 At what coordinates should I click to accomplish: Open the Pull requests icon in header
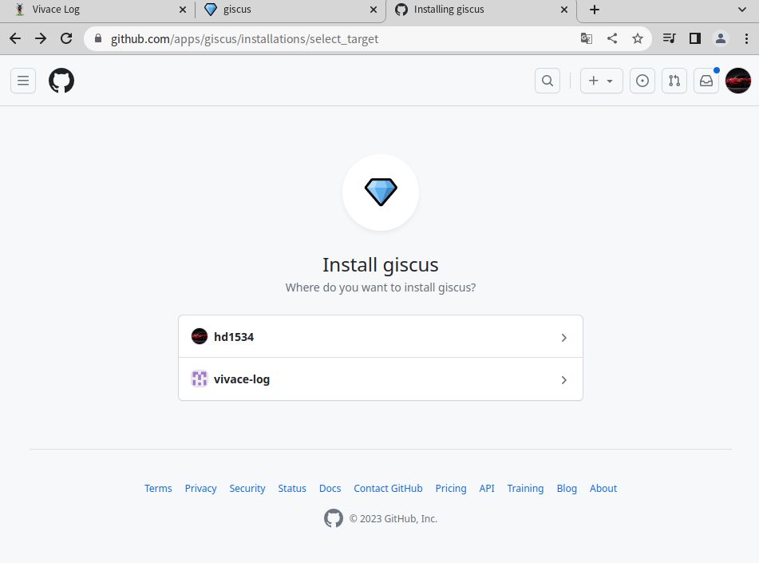[x=674, y=81]
